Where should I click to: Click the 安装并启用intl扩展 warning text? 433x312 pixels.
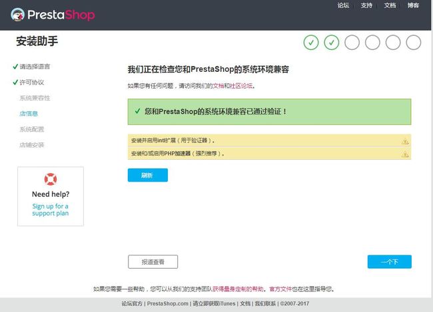[173, 140]
